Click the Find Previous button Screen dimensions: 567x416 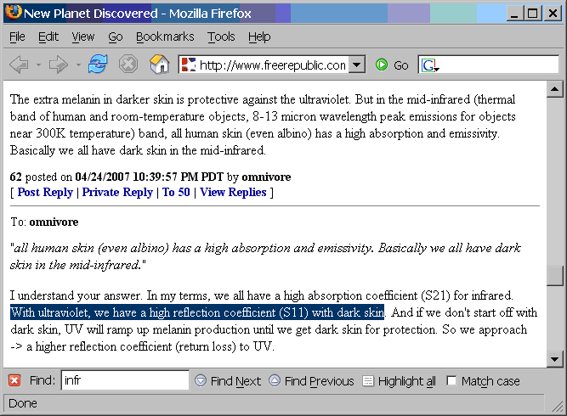(x=311, y=381)
